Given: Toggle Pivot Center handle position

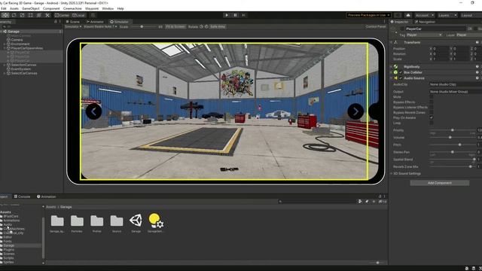Looking at the screenshot, I should (63, 15).
